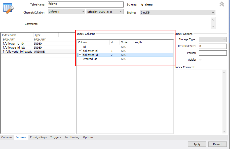This screenshot has width=230, height=149.
Task: Click the ig_clone schema name
Action: pyautogui.click(x=146, y=5)
